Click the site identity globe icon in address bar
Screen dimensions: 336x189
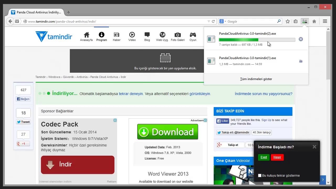click(x=25, y=22)
